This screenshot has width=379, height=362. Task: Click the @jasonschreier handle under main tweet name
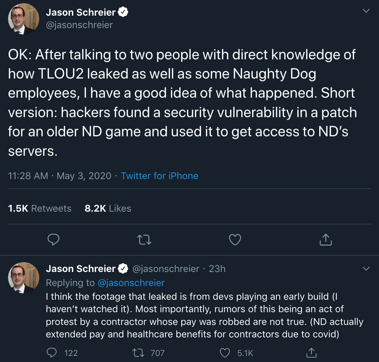[79, 25]
